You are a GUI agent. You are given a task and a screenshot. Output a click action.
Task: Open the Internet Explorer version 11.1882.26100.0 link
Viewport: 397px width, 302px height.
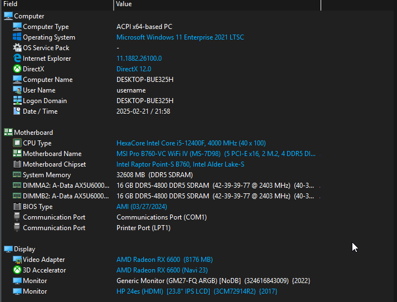tap(139, 59)
